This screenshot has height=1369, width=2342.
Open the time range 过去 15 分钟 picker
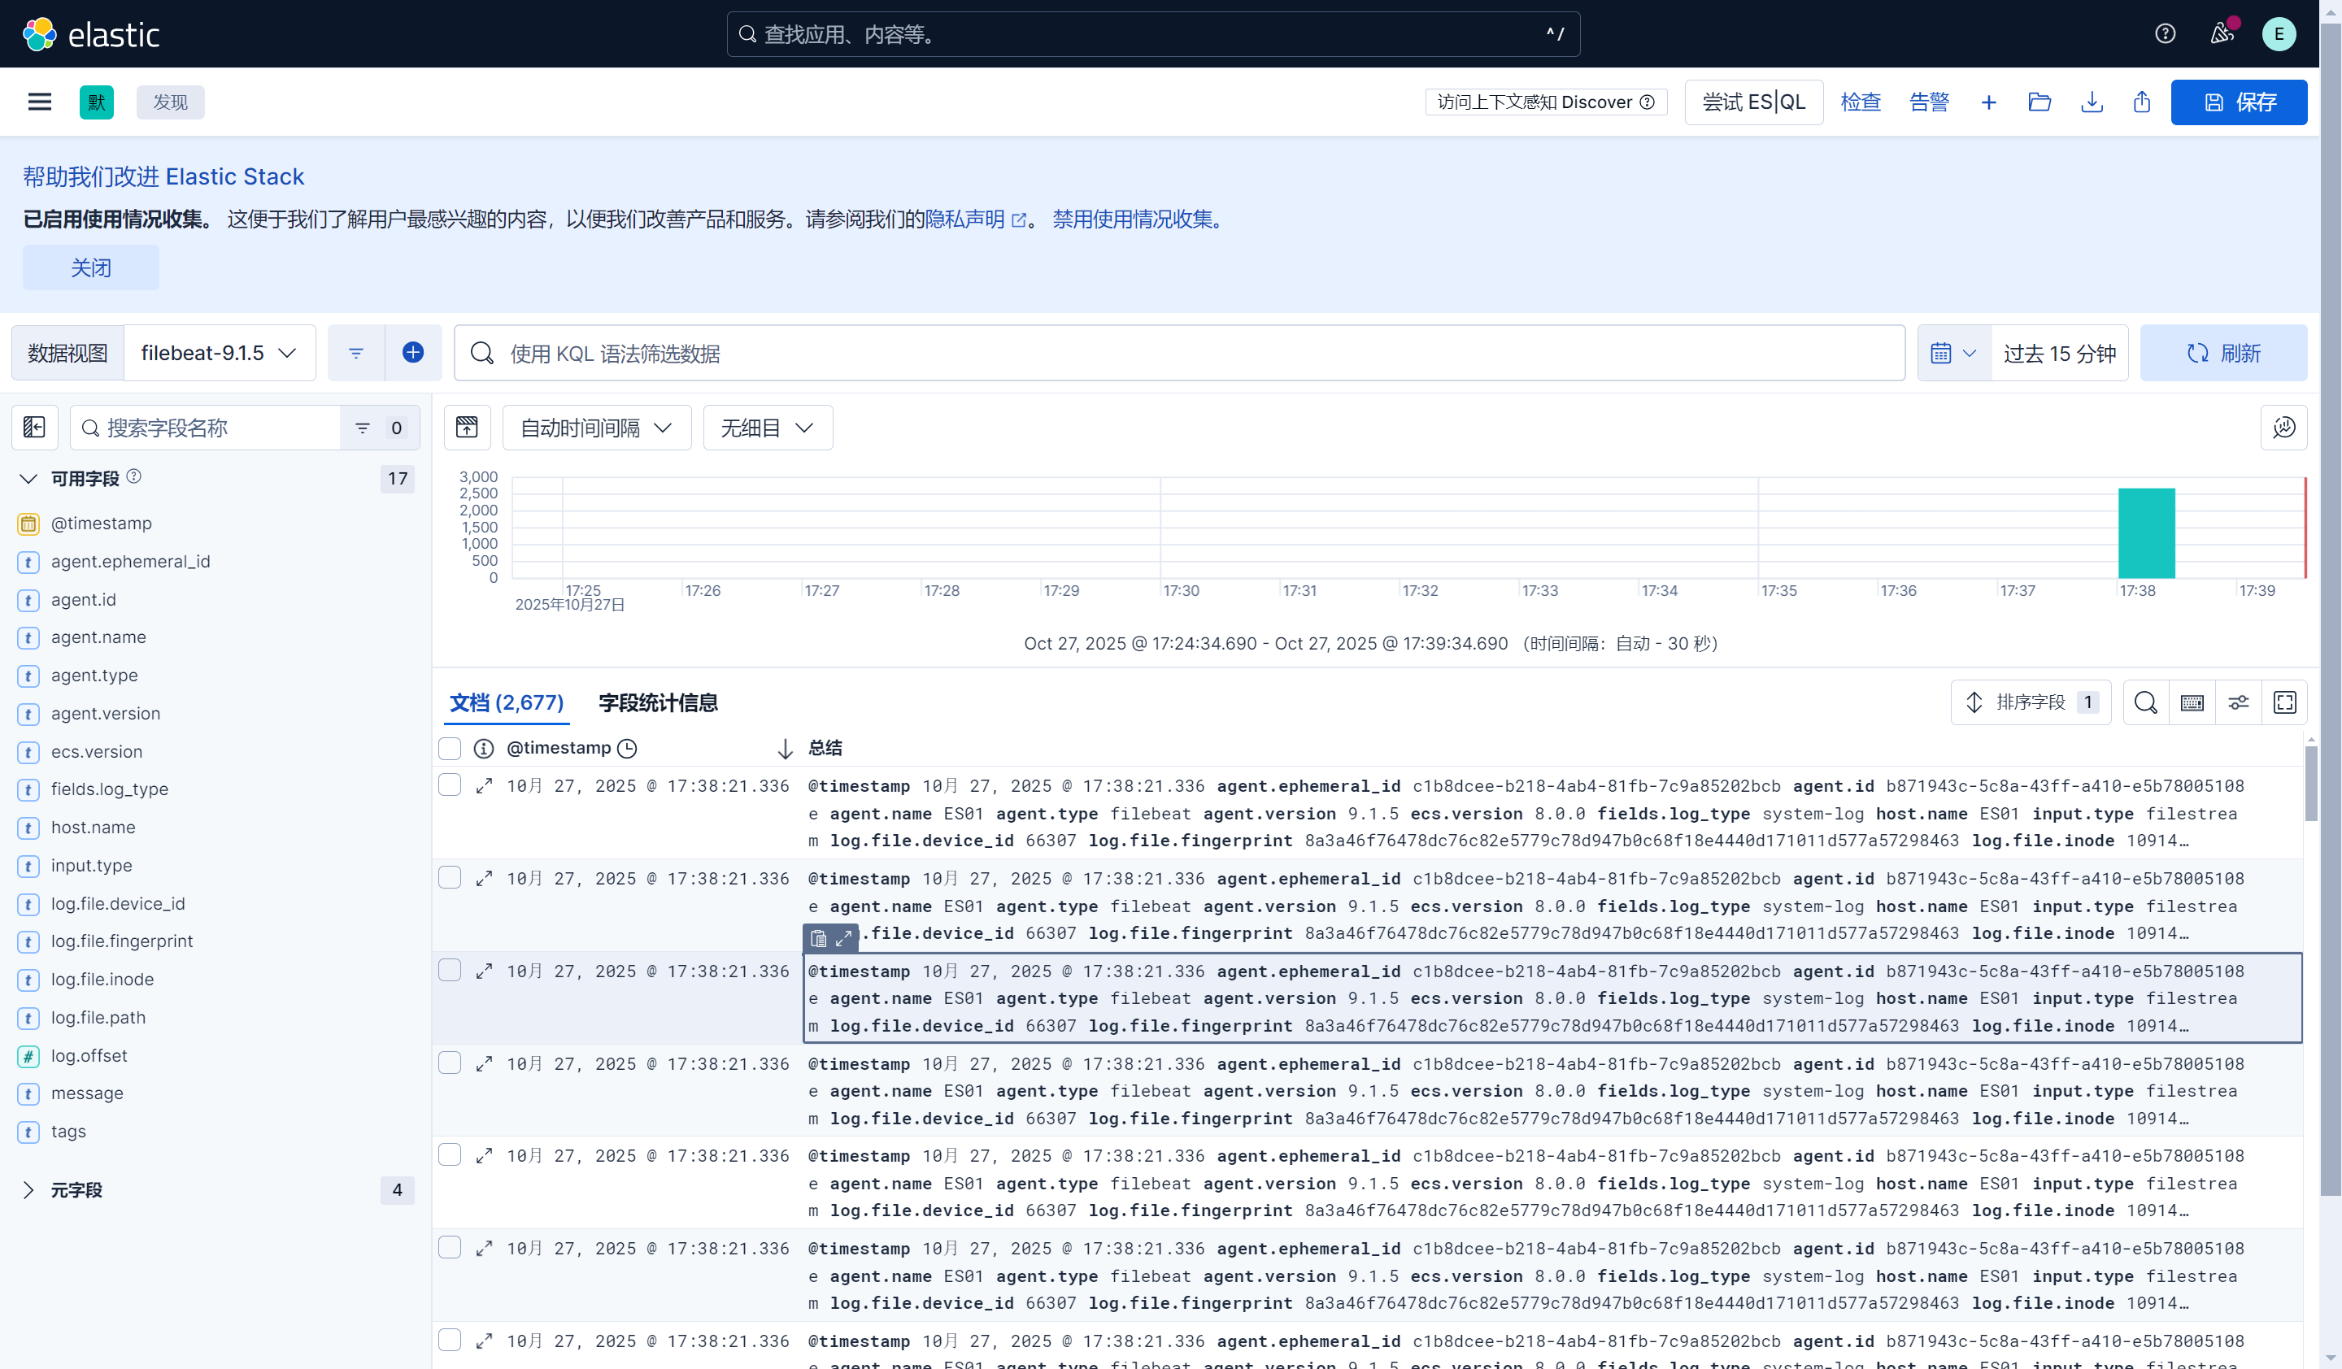pos(2060,353)
